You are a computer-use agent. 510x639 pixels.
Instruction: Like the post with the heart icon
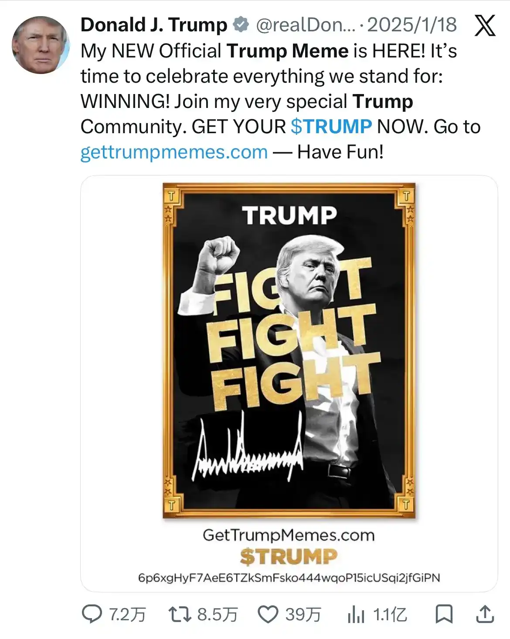(x=268, y=615)
